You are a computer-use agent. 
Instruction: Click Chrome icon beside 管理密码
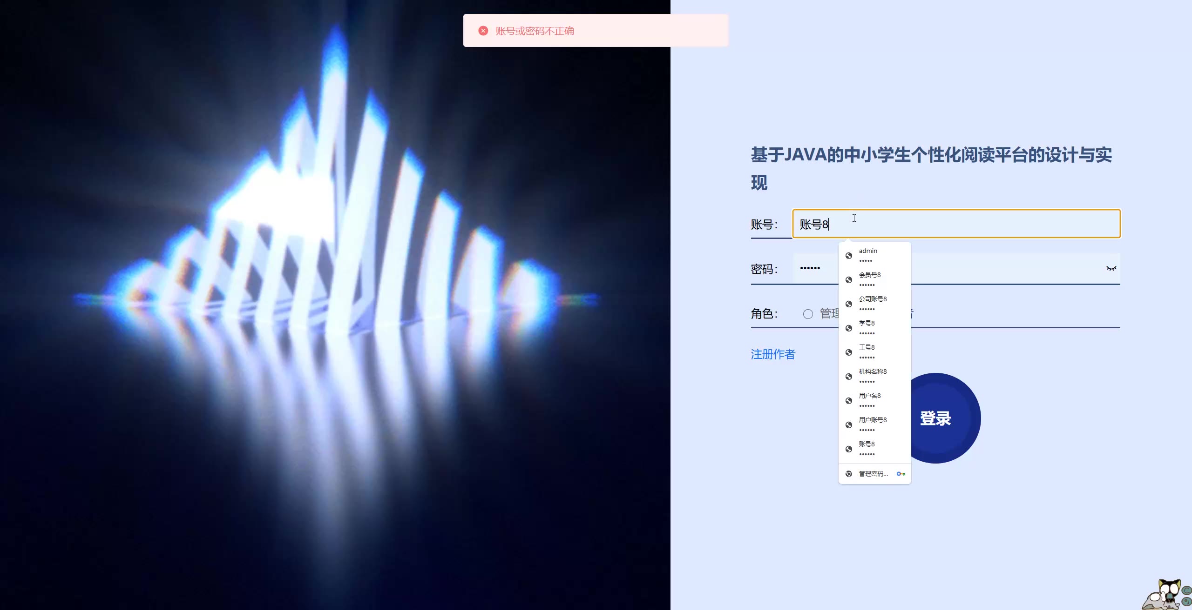click(x=849, y=474)
